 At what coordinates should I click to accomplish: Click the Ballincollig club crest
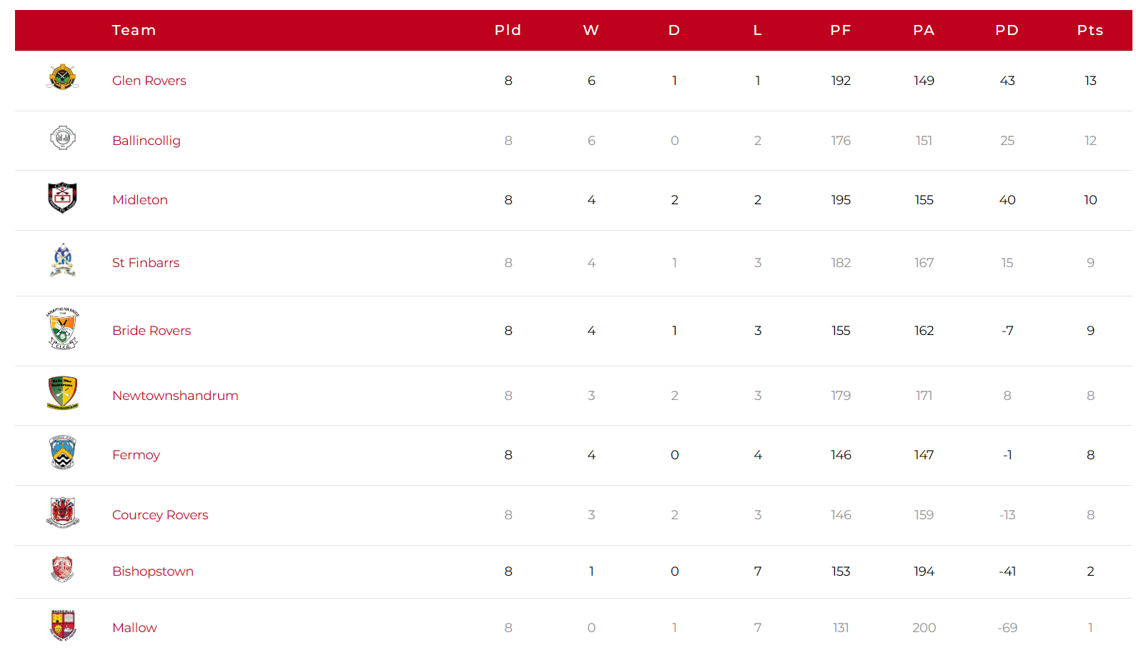click(x=63, y=138)
